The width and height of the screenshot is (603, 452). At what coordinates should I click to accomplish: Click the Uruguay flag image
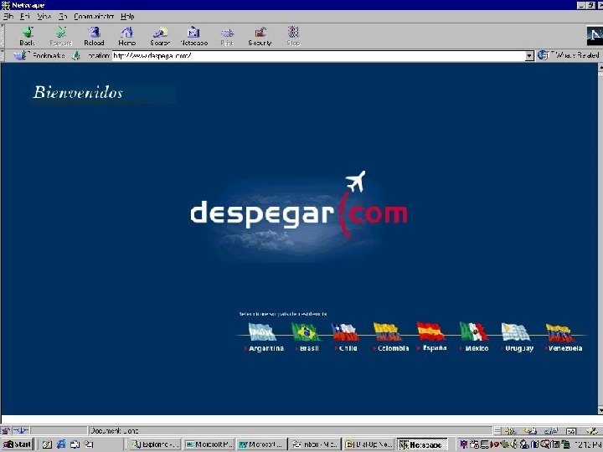click(515, 331)
